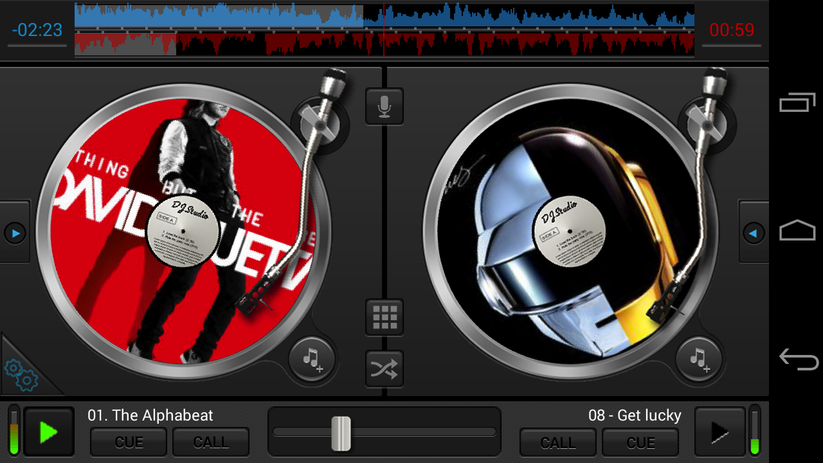Load a track on the left deck
823x463 pixels.
(312, 360)
